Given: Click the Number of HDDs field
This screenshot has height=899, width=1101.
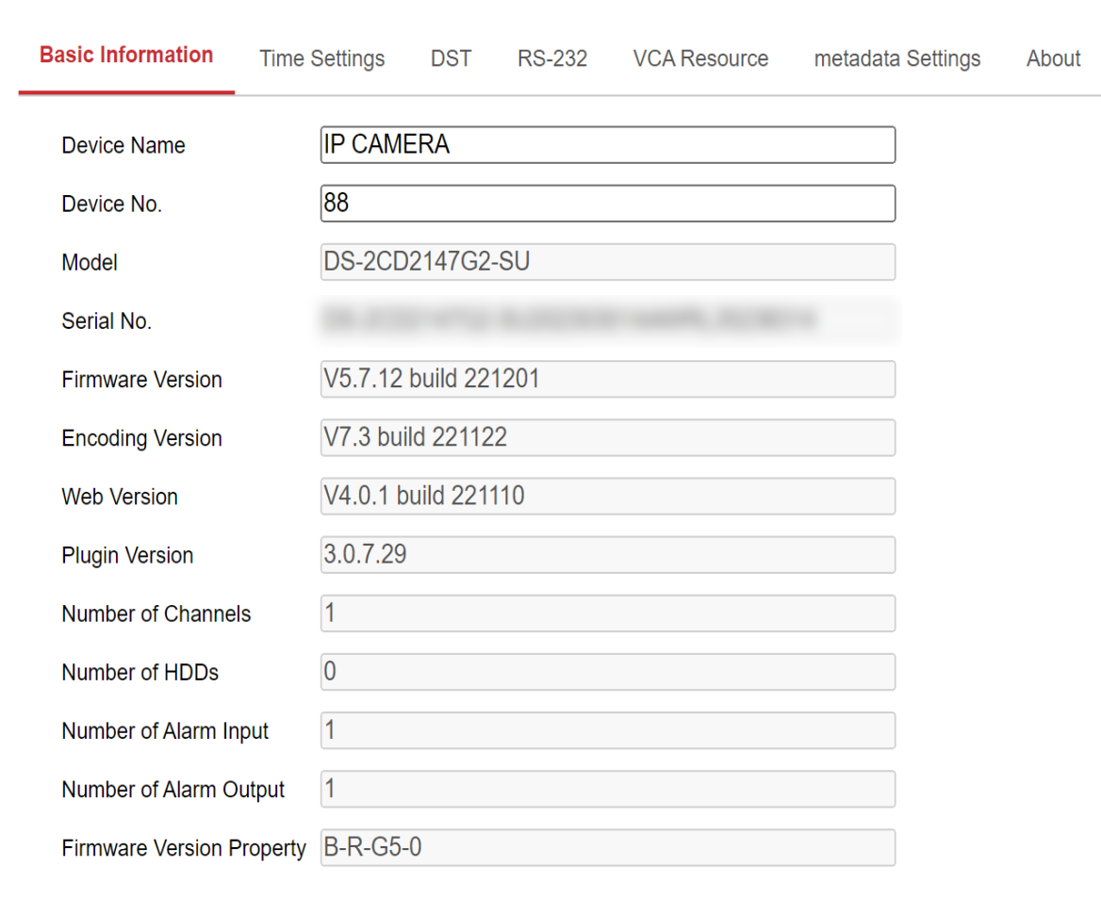Looking at the screenshot, I should [608, 672].
